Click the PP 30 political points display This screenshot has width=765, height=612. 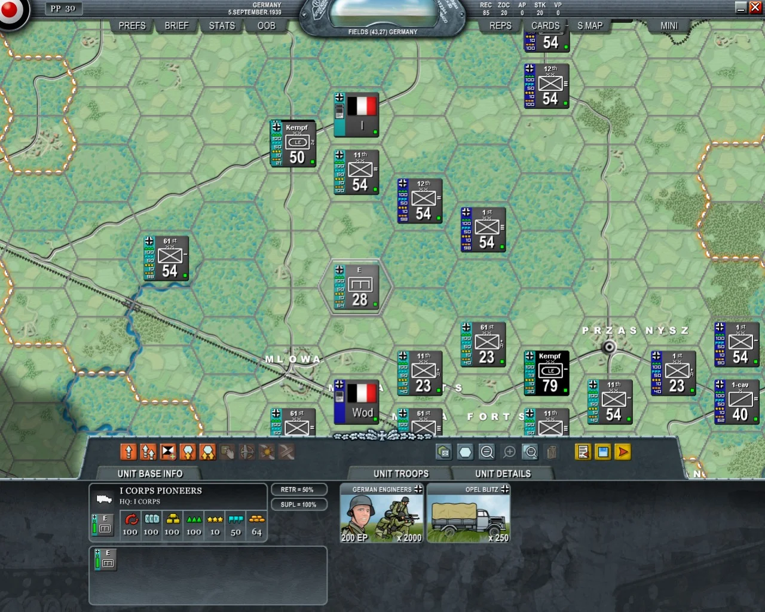point(63,8)
